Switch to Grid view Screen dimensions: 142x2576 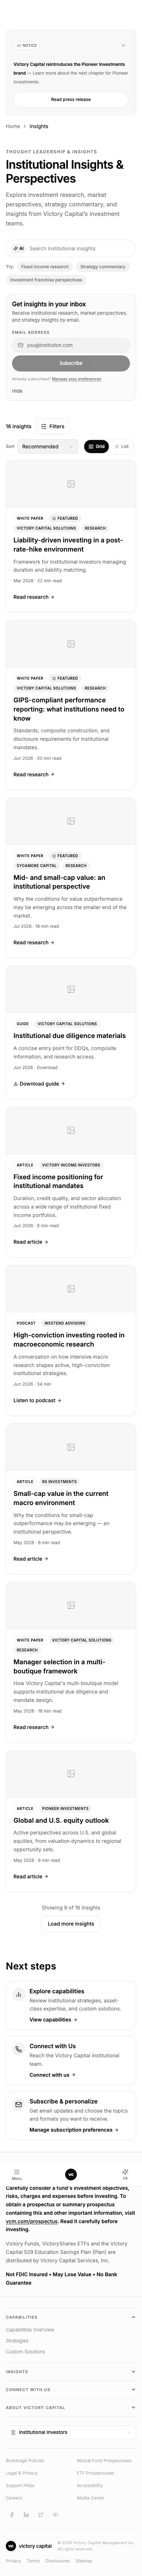click(96, 446)
